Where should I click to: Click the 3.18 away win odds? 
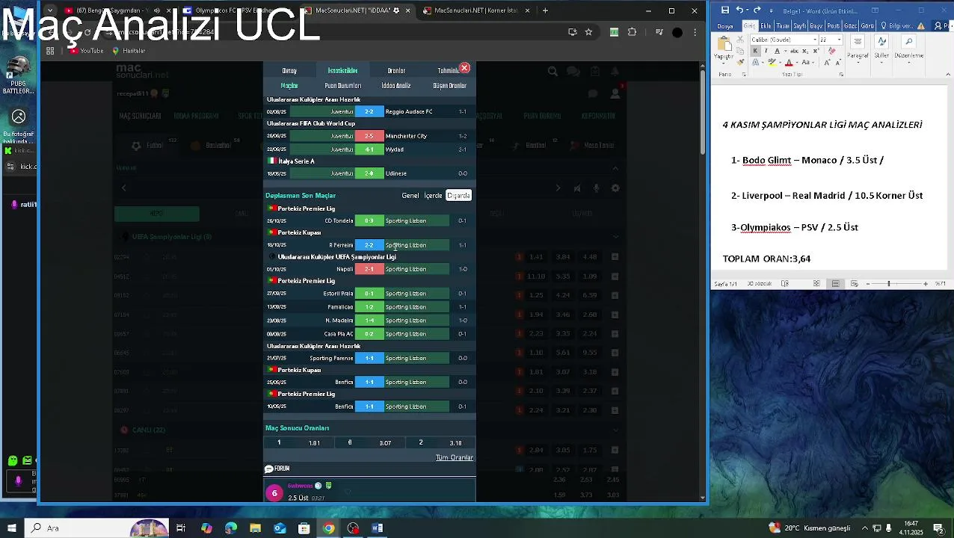point(455,443)
